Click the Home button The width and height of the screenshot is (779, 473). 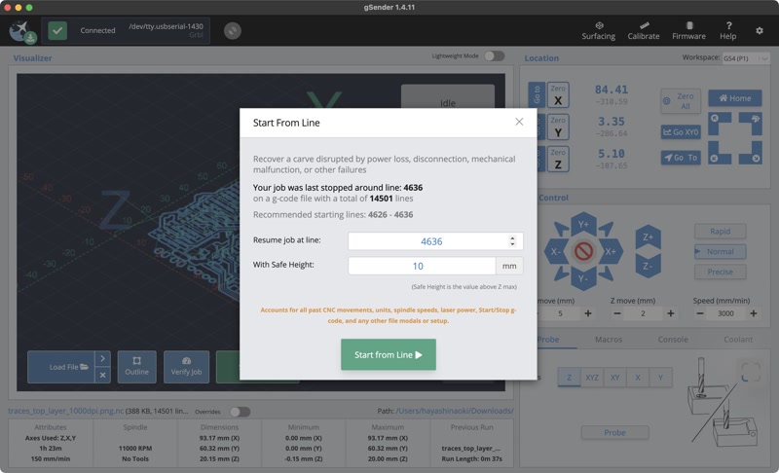pos(735,98)
